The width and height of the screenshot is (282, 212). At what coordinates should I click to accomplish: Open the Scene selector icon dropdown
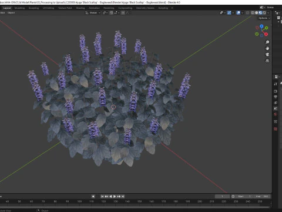click(262, 8)
